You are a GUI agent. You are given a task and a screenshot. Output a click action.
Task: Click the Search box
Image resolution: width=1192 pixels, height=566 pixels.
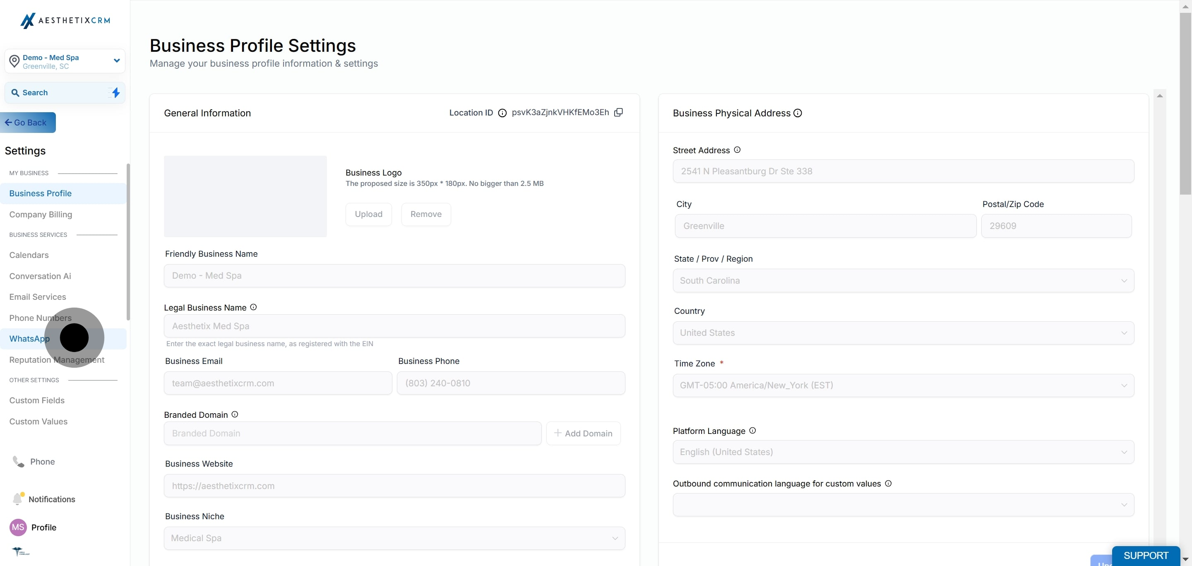point(65,93)
